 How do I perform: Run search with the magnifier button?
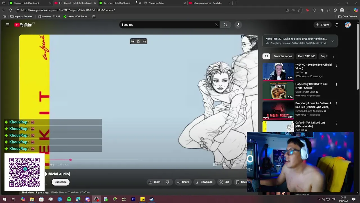click(x=226, y=25)
